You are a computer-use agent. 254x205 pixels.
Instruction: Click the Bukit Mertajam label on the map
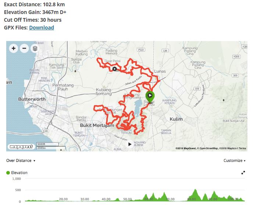tap(97, 126)
